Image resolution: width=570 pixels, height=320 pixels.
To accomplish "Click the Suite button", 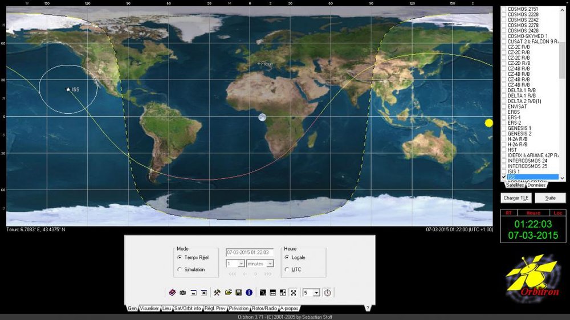I will (551, 198).
